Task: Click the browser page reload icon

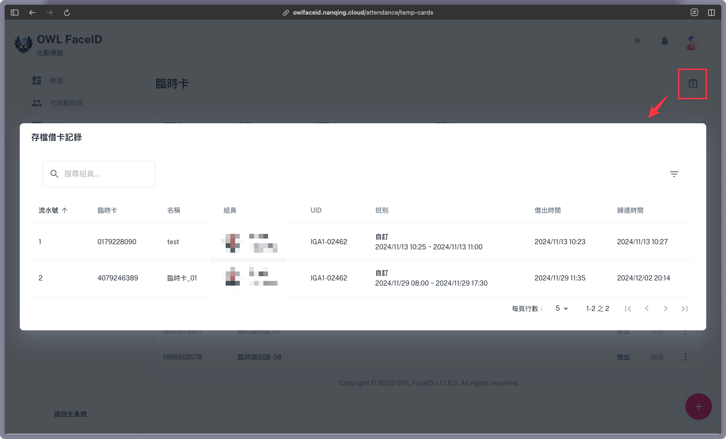Action: [x=67, y=13]
